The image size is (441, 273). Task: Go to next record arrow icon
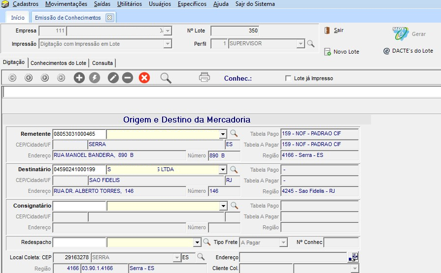45,78
